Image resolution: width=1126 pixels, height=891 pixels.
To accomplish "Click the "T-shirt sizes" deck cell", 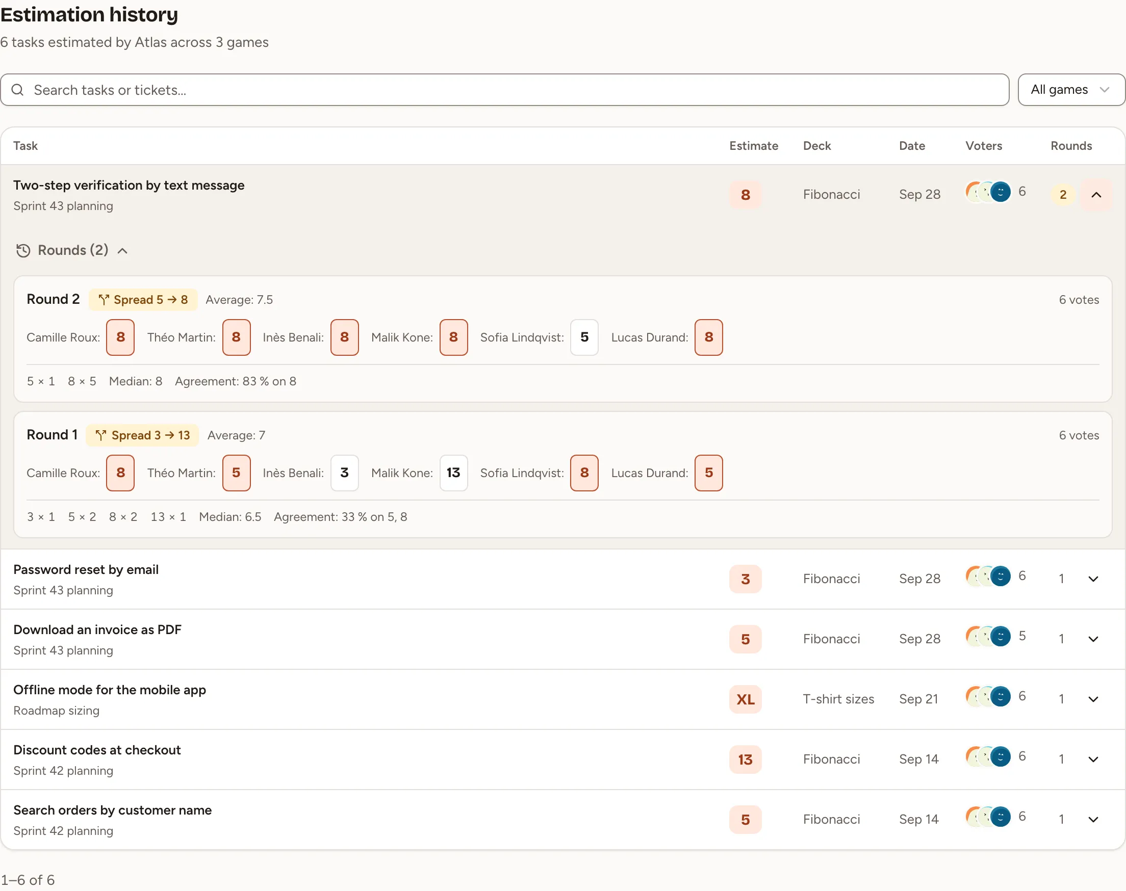I will click(838, 699).
